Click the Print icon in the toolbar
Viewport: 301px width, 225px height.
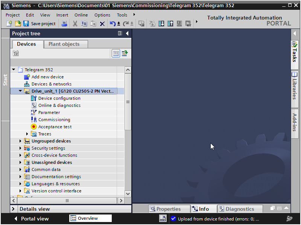[x=64, y=24]
